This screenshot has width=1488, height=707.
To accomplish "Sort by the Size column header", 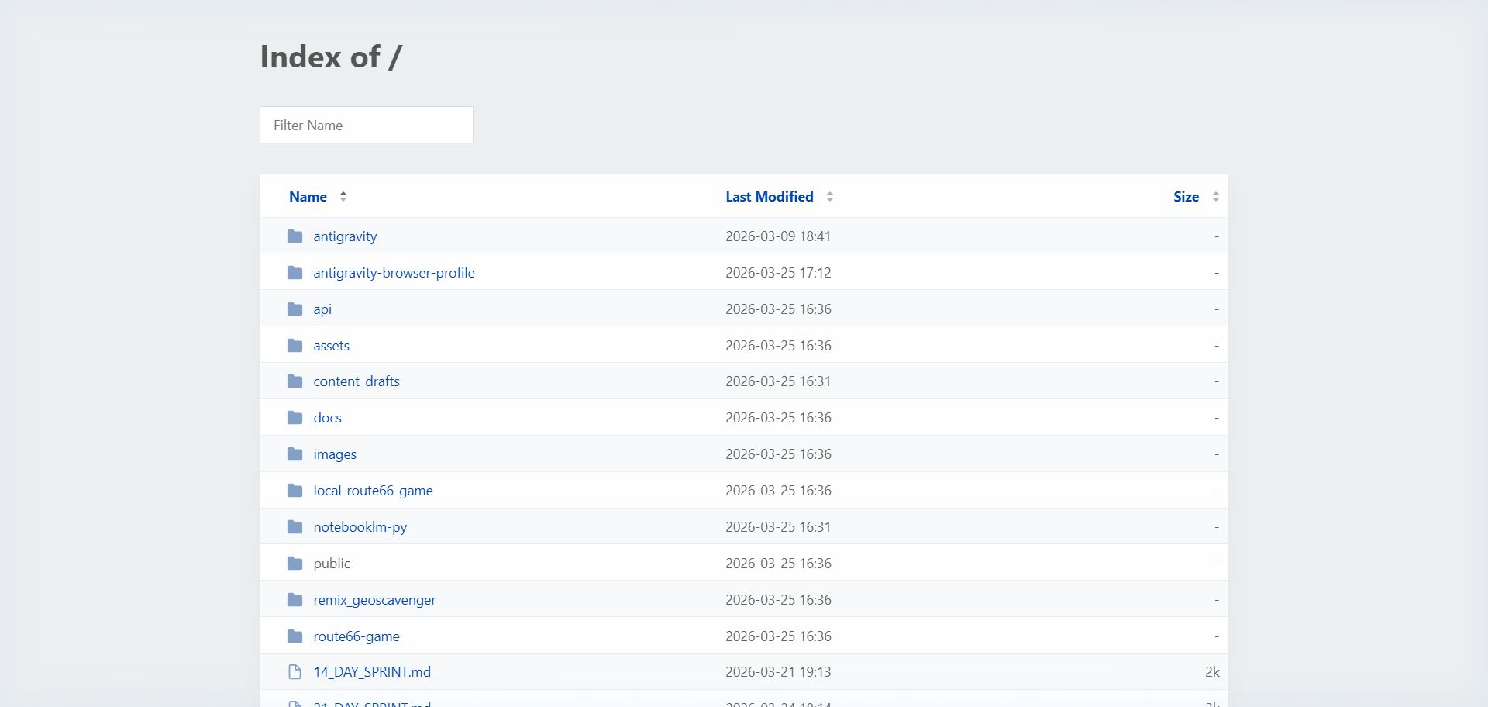I will click(x=1186, y=197).
